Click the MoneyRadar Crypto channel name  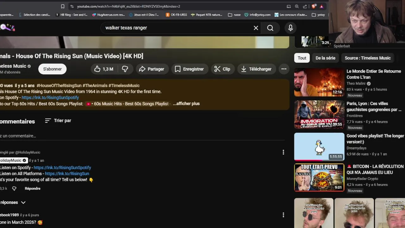pyautogui.click(x=362, y=179)
